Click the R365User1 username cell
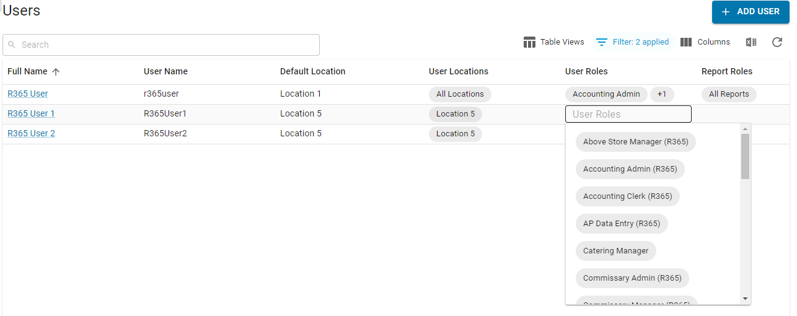This screenshot has width=797, height=316. [165, 113]
